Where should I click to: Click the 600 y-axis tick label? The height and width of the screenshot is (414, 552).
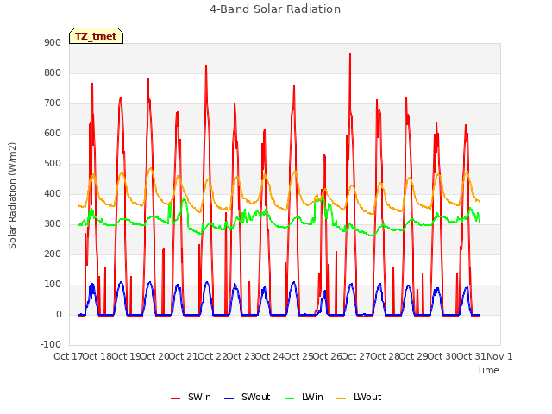[x=53, y=134]
